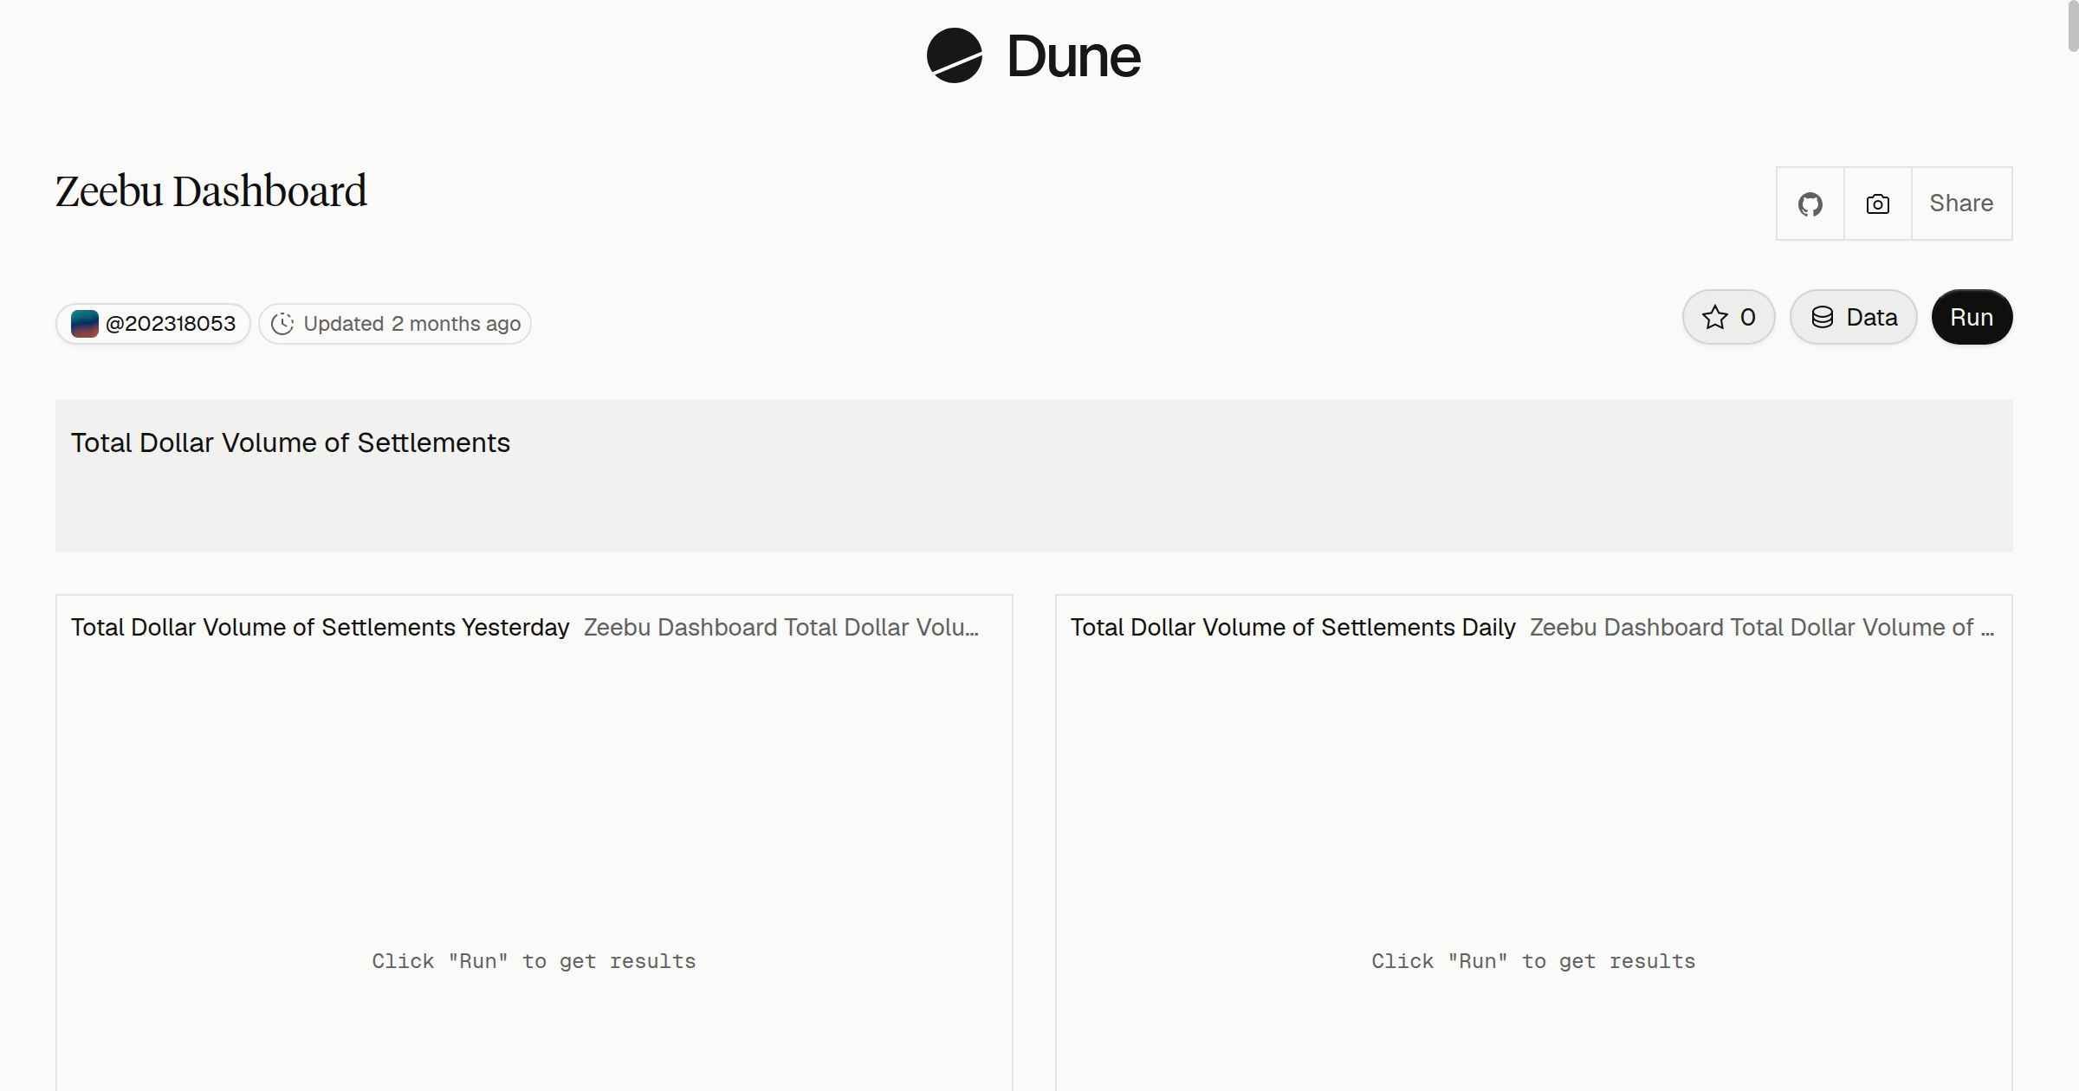Screen dimensions: 2079x1091
Task: Click the avatar next to @202318053
Action: coord(85,324)
